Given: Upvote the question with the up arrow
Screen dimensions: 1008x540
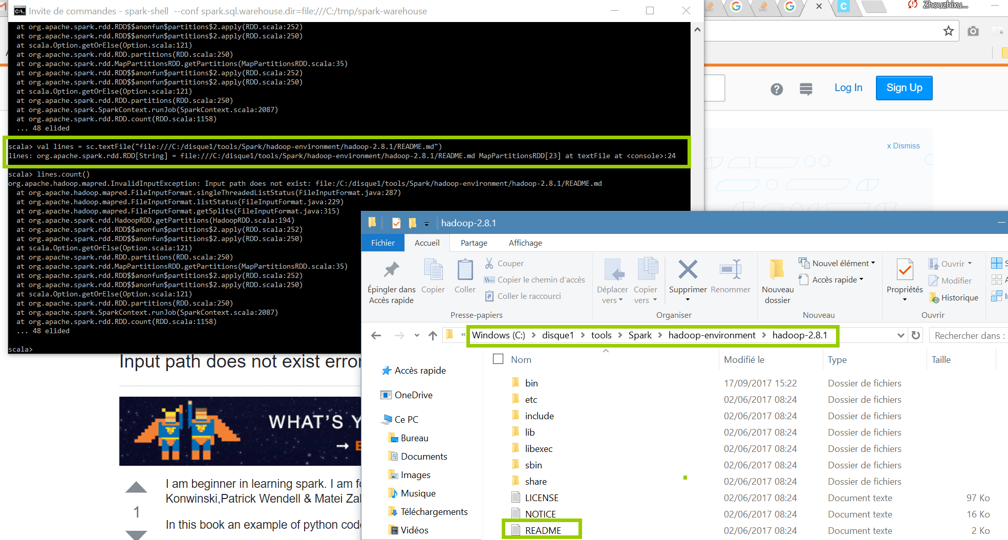Looking at the screenshot, I should (136, 487).
